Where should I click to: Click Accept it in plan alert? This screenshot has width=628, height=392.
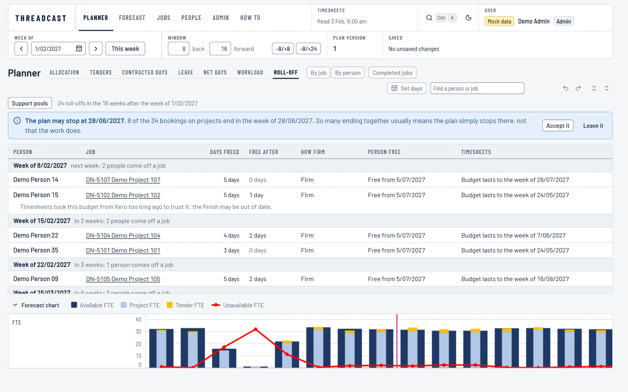click(558, 125)
